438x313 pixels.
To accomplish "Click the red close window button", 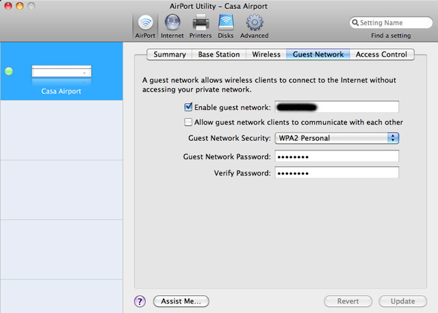I will click(x=8, y=5).
